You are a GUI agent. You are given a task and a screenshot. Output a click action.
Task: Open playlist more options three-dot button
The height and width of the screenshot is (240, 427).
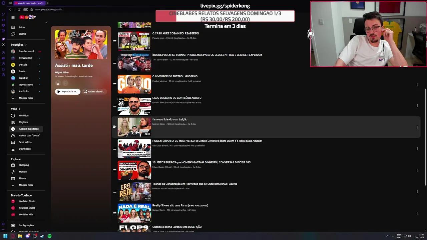(65, 83)
